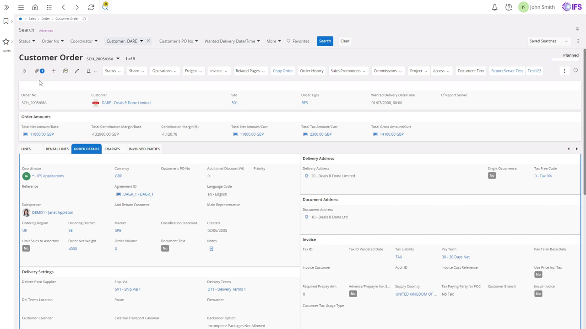Screen dimensions: 586x329
Task: Expand the record toolbar double chevron
Action: click(24, 71)
